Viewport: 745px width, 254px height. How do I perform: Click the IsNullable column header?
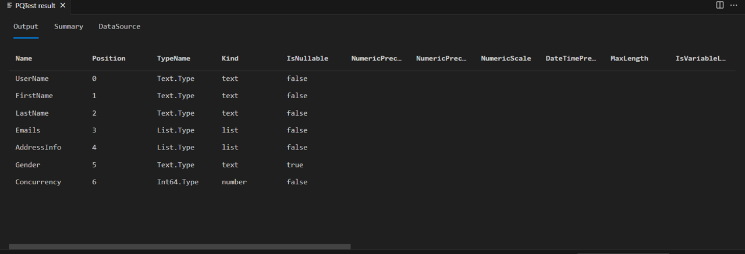(307, 58)
